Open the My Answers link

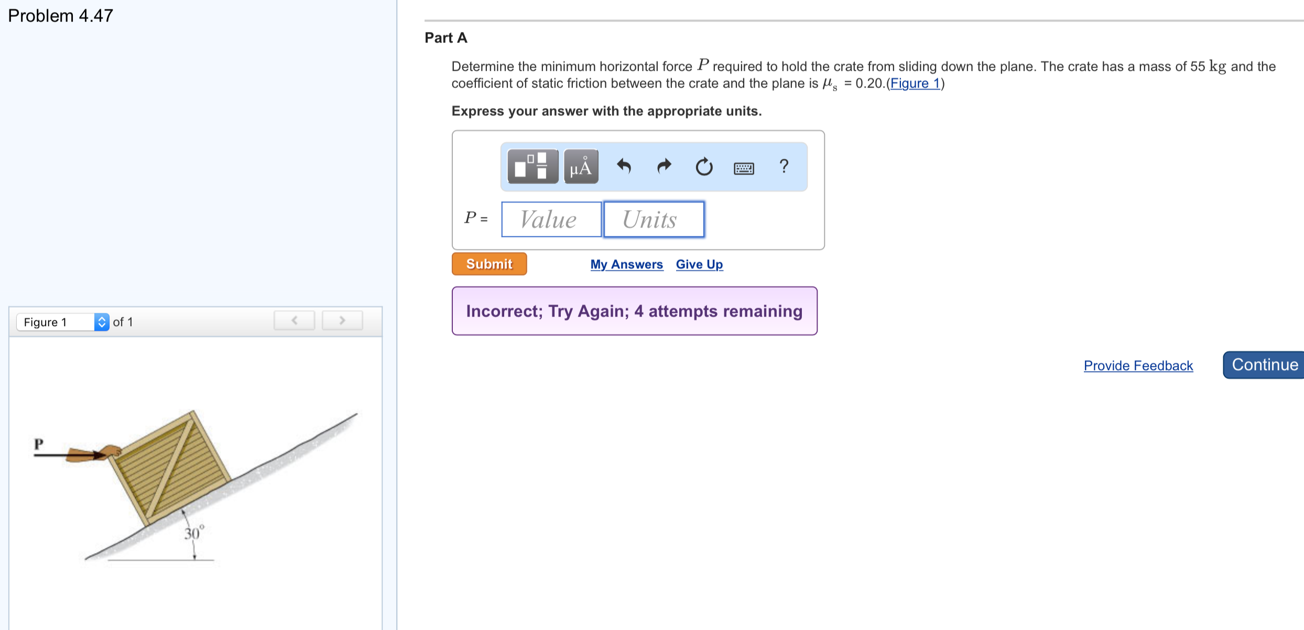(626, 264)
